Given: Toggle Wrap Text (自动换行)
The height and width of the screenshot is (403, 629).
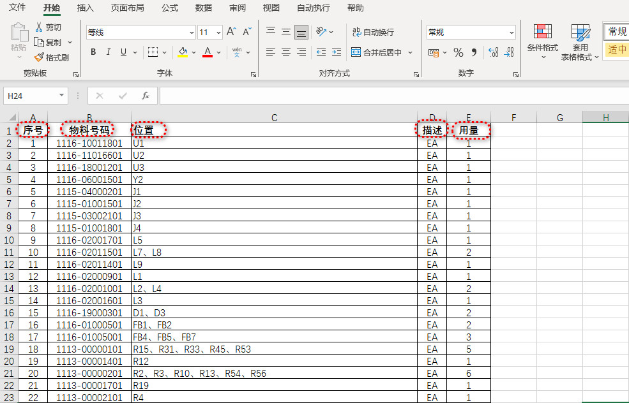Looking at the screenshot, I should tap(374, 32).
